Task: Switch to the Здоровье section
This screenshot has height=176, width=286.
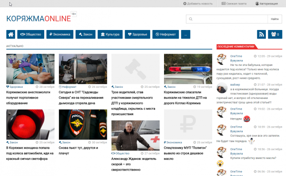Action: 137,34
